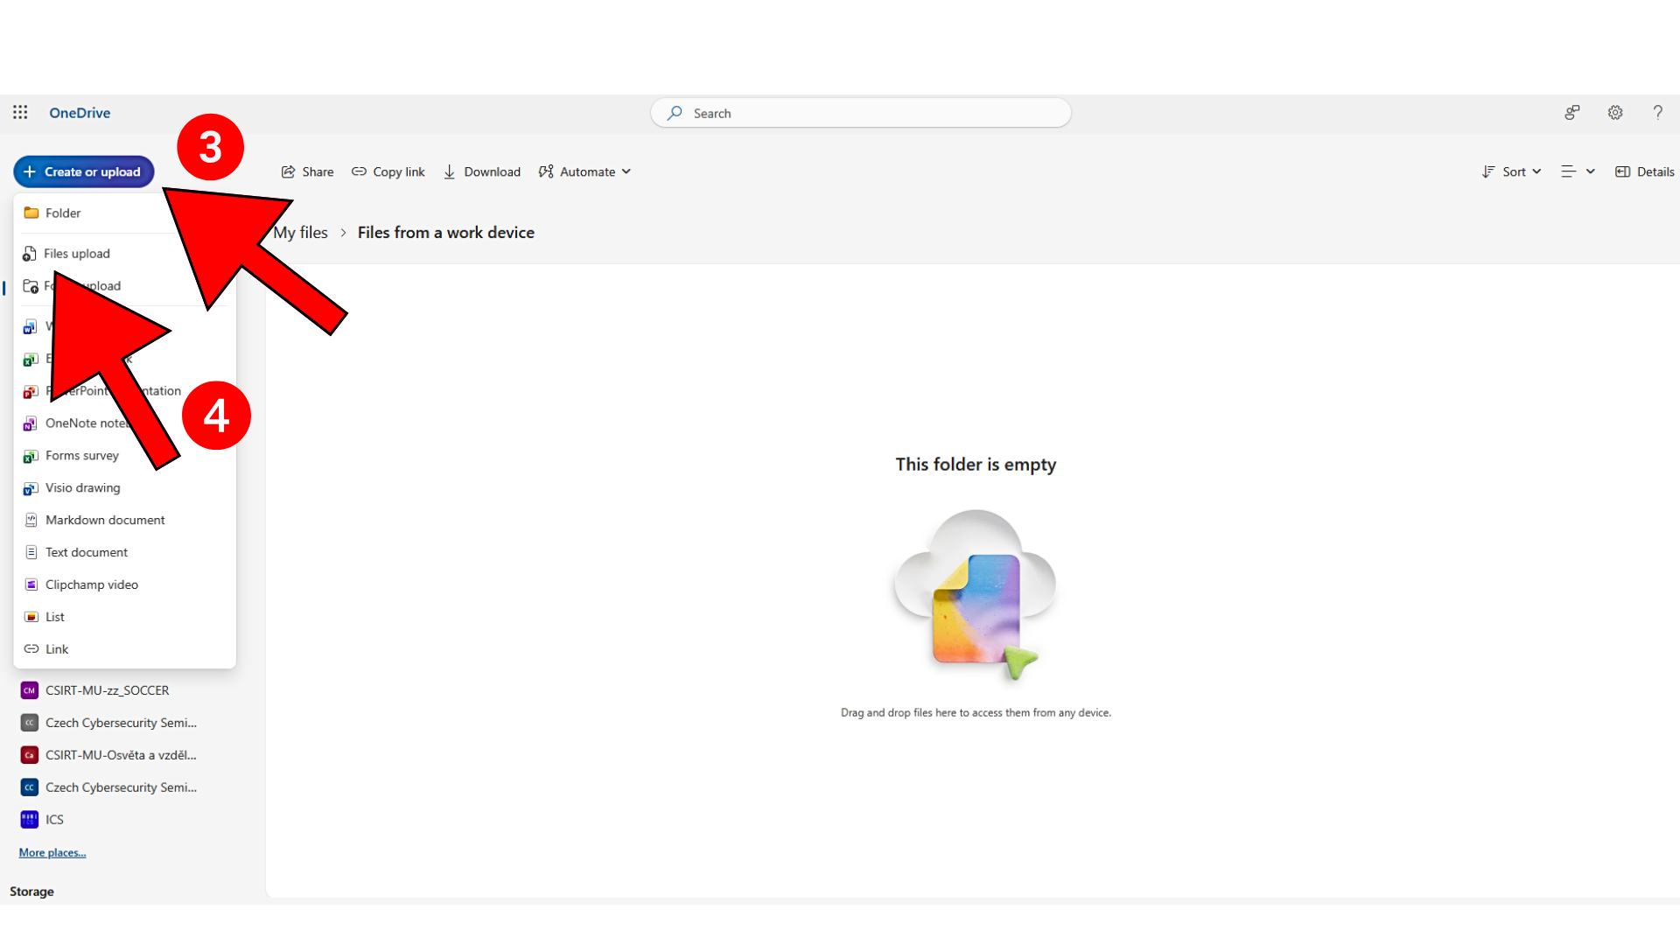1680x945 pixels.
Task: Open the view options list dropdown
Action: (1578, 171)
